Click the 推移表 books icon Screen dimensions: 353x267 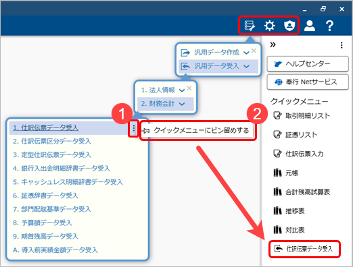pyautogui.click(x=277, y=211)
